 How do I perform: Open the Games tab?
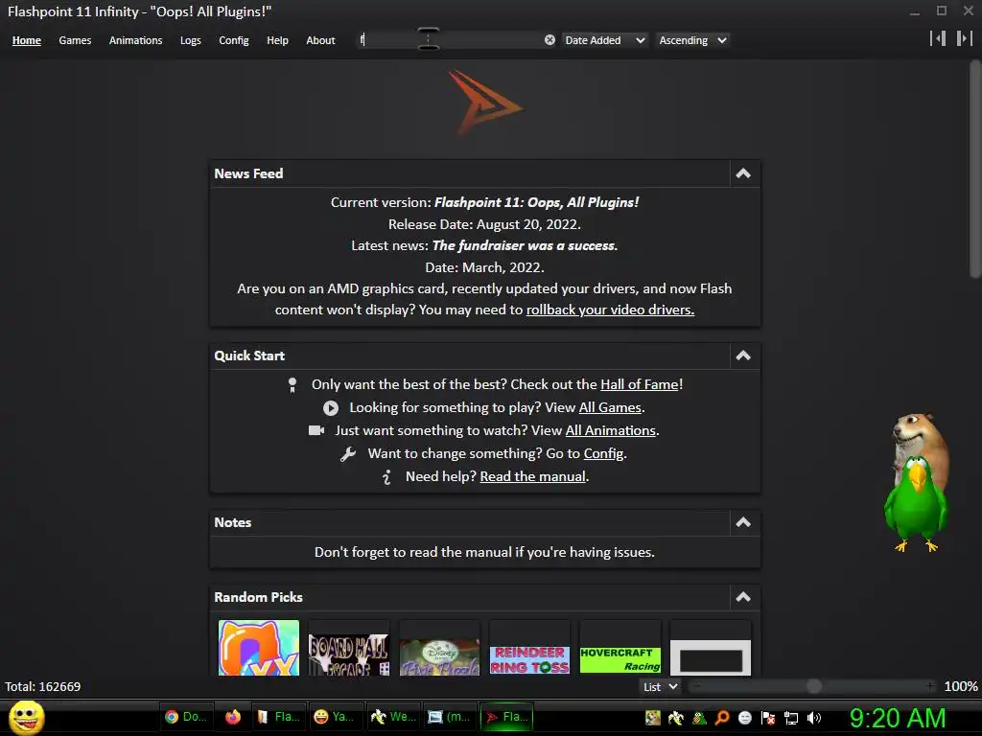(75, 40)
